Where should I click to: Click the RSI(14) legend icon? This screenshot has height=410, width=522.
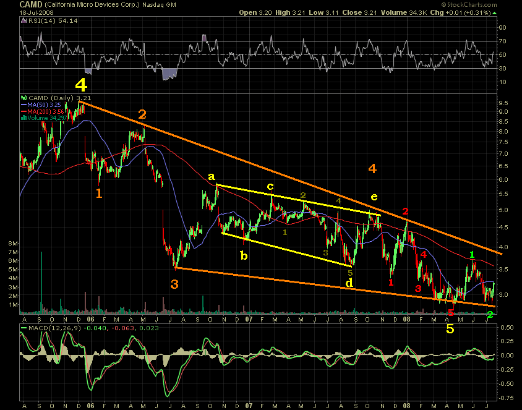click(x=24, y=20)
